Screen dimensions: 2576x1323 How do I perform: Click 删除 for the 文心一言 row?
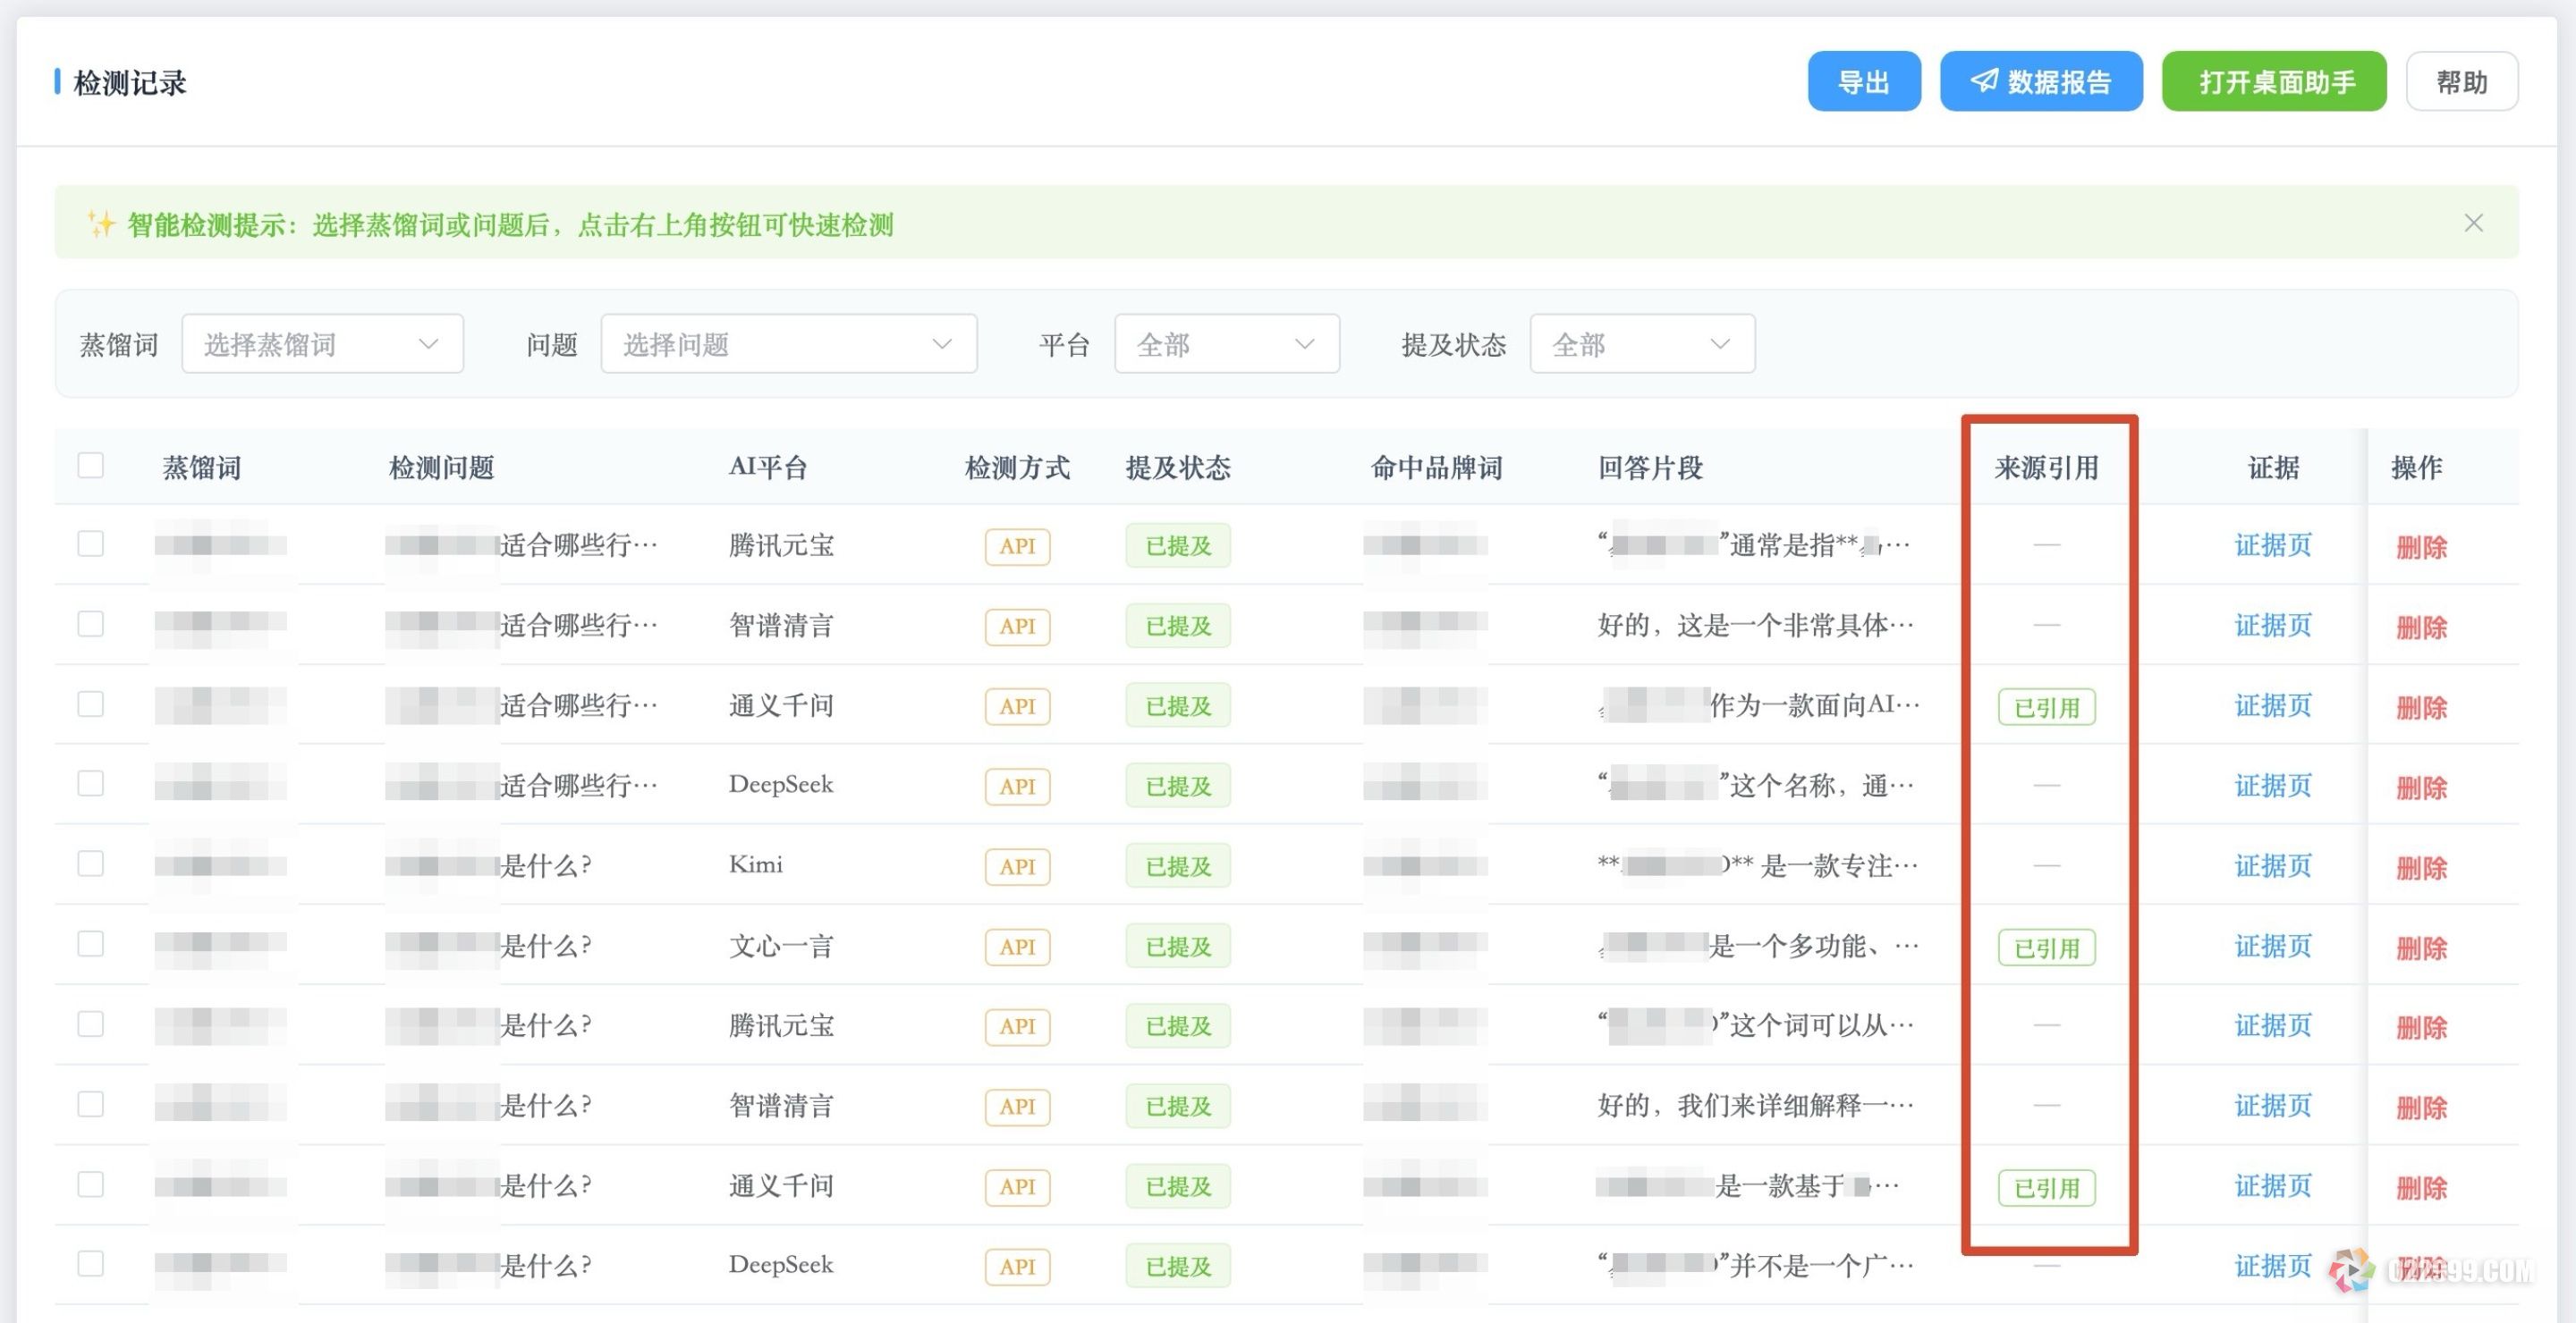click(x=2421, y=947)
